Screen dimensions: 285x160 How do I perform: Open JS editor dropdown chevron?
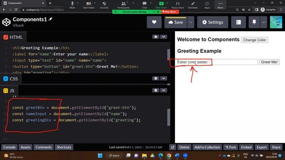click(x=163, y=90)
